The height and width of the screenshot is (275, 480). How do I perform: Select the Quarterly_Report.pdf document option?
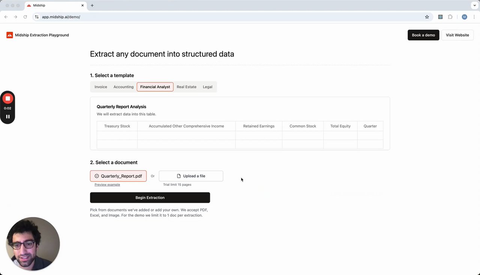[x=118, y=176]
